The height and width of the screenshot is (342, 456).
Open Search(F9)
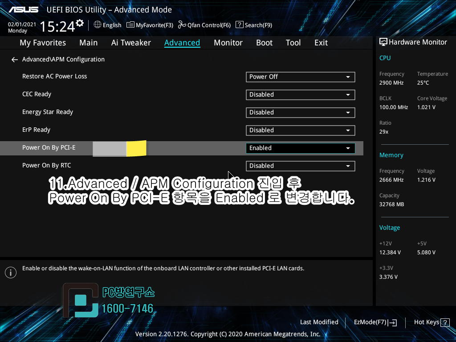coord(254,25)
